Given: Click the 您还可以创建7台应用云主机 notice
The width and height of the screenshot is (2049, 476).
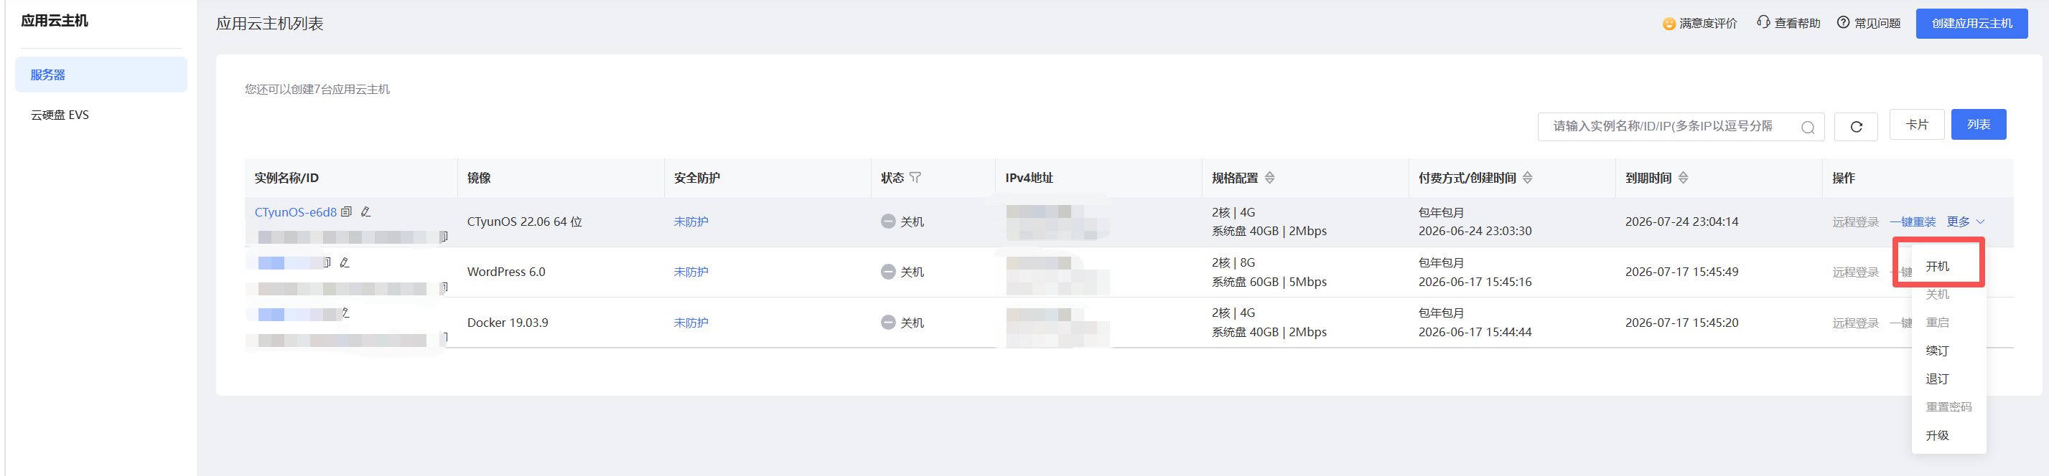Looking at the screenshot, I should point(317,89).
